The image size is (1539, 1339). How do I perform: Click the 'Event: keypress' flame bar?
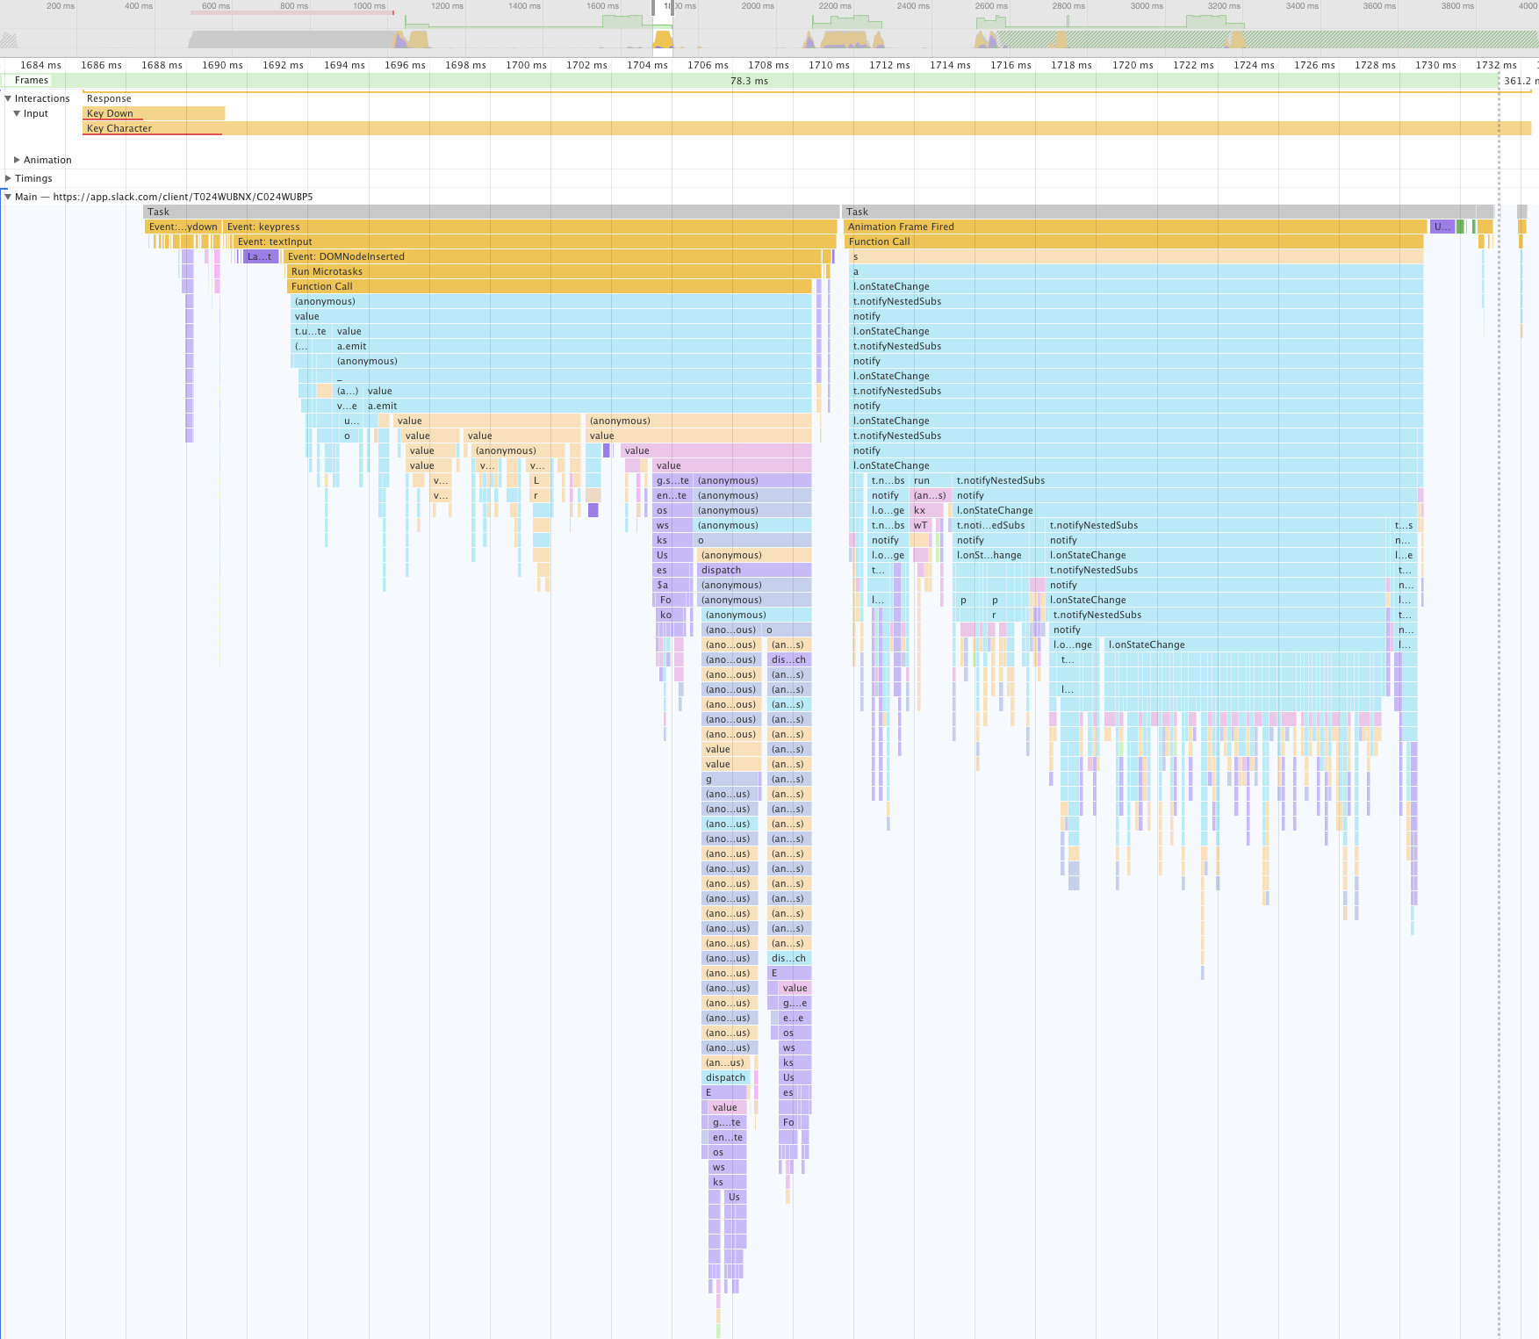(527, 227)
